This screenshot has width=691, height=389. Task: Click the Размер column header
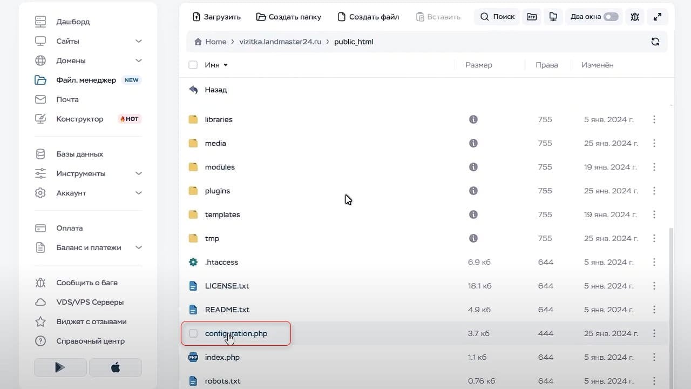pos(479,65)
